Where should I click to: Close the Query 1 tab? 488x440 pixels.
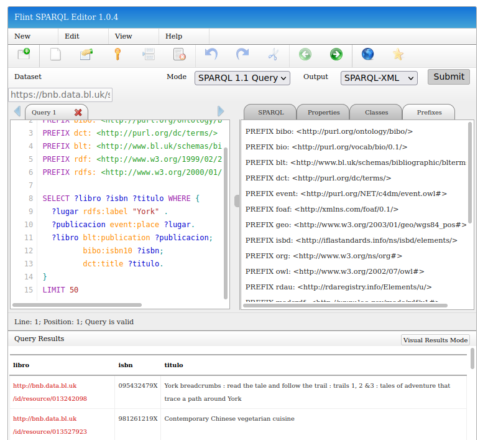[78, 113]
